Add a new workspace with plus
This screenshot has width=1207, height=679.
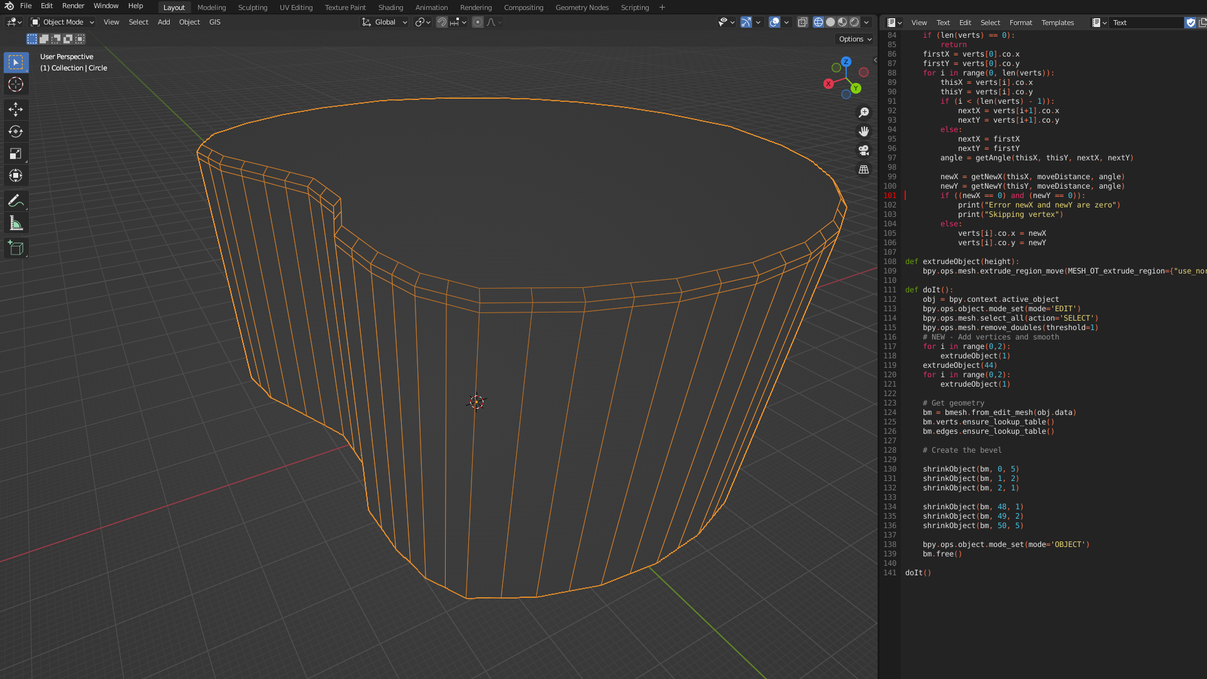662,8
